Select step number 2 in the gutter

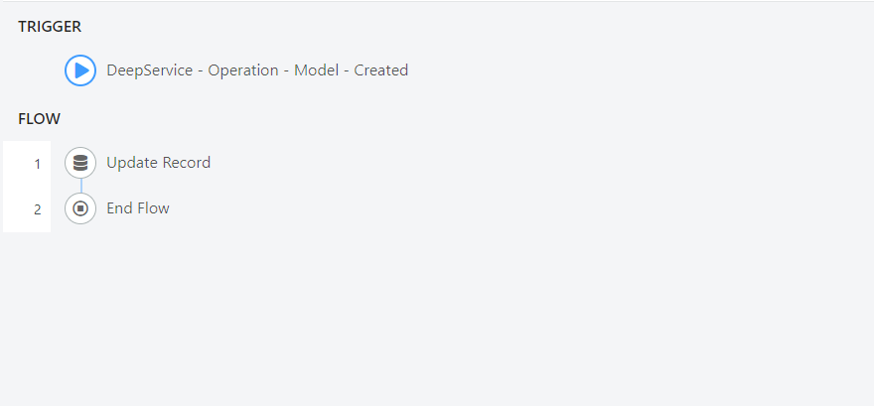point(38,210)
